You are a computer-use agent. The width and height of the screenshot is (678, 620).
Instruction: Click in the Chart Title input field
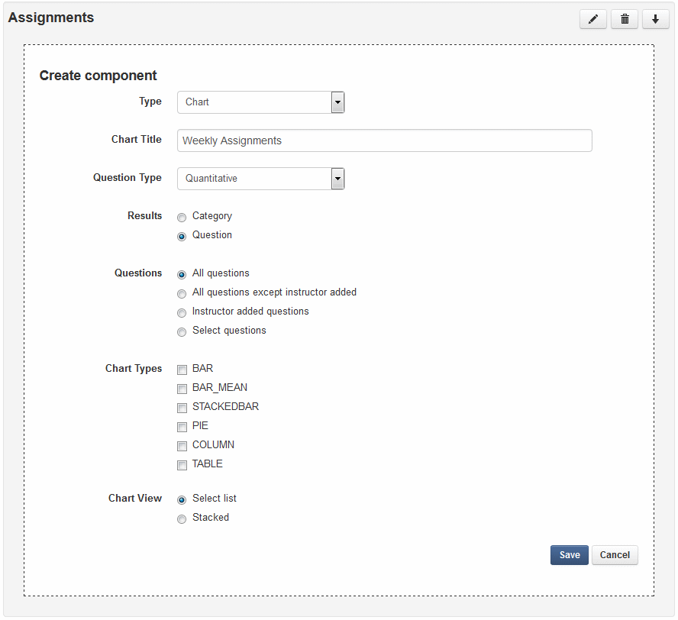click(x=385, y=140)
